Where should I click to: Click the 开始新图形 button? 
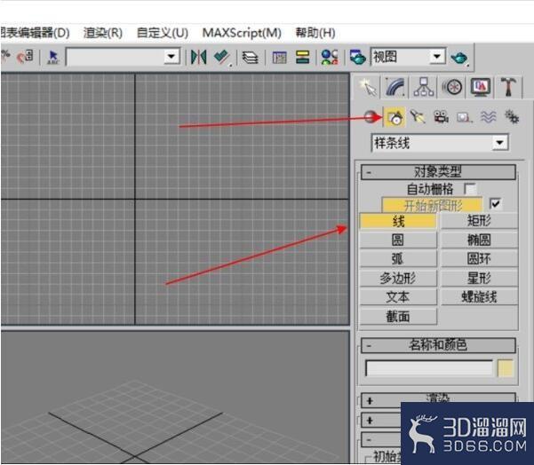click(x=433, y=205)
